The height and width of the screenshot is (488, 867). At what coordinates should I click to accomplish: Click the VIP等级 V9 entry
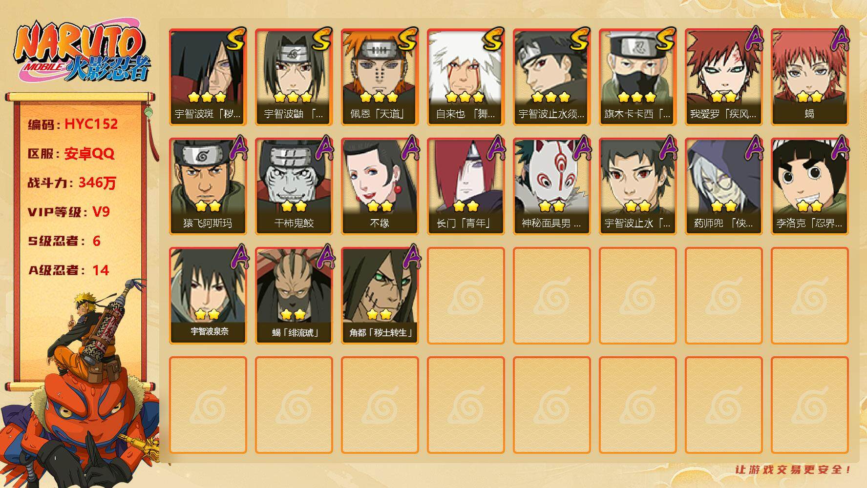click(x=69, y=212)
